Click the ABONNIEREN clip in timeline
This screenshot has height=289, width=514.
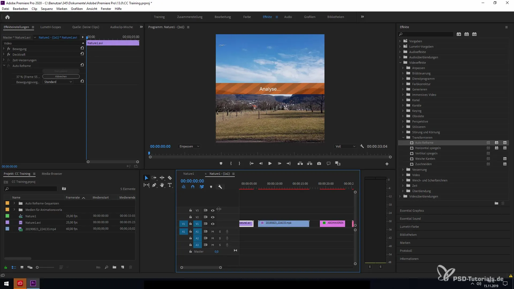pyautogui.click(x=332, y=223)
